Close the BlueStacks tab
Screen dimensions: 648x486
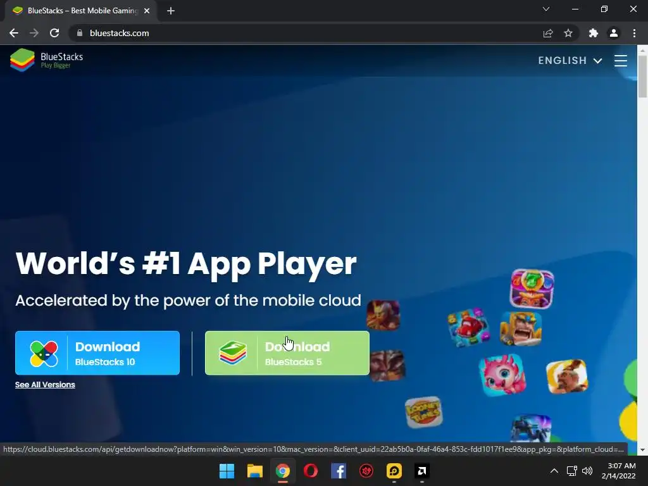(147, 11)
